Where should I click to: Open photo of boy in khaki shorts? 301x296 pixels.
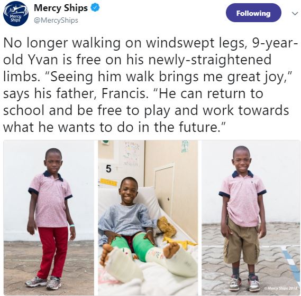[x=251, y=218]
